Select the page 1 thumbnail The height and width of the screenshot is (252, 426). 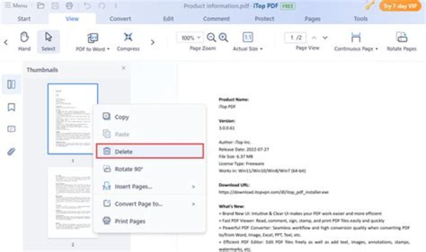click(x=73, y=119)
